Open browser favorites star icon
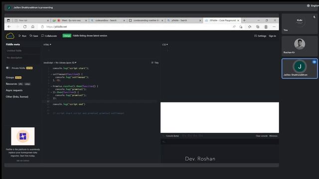The width and height of the screenshot is (319, 179). [250, 26]
